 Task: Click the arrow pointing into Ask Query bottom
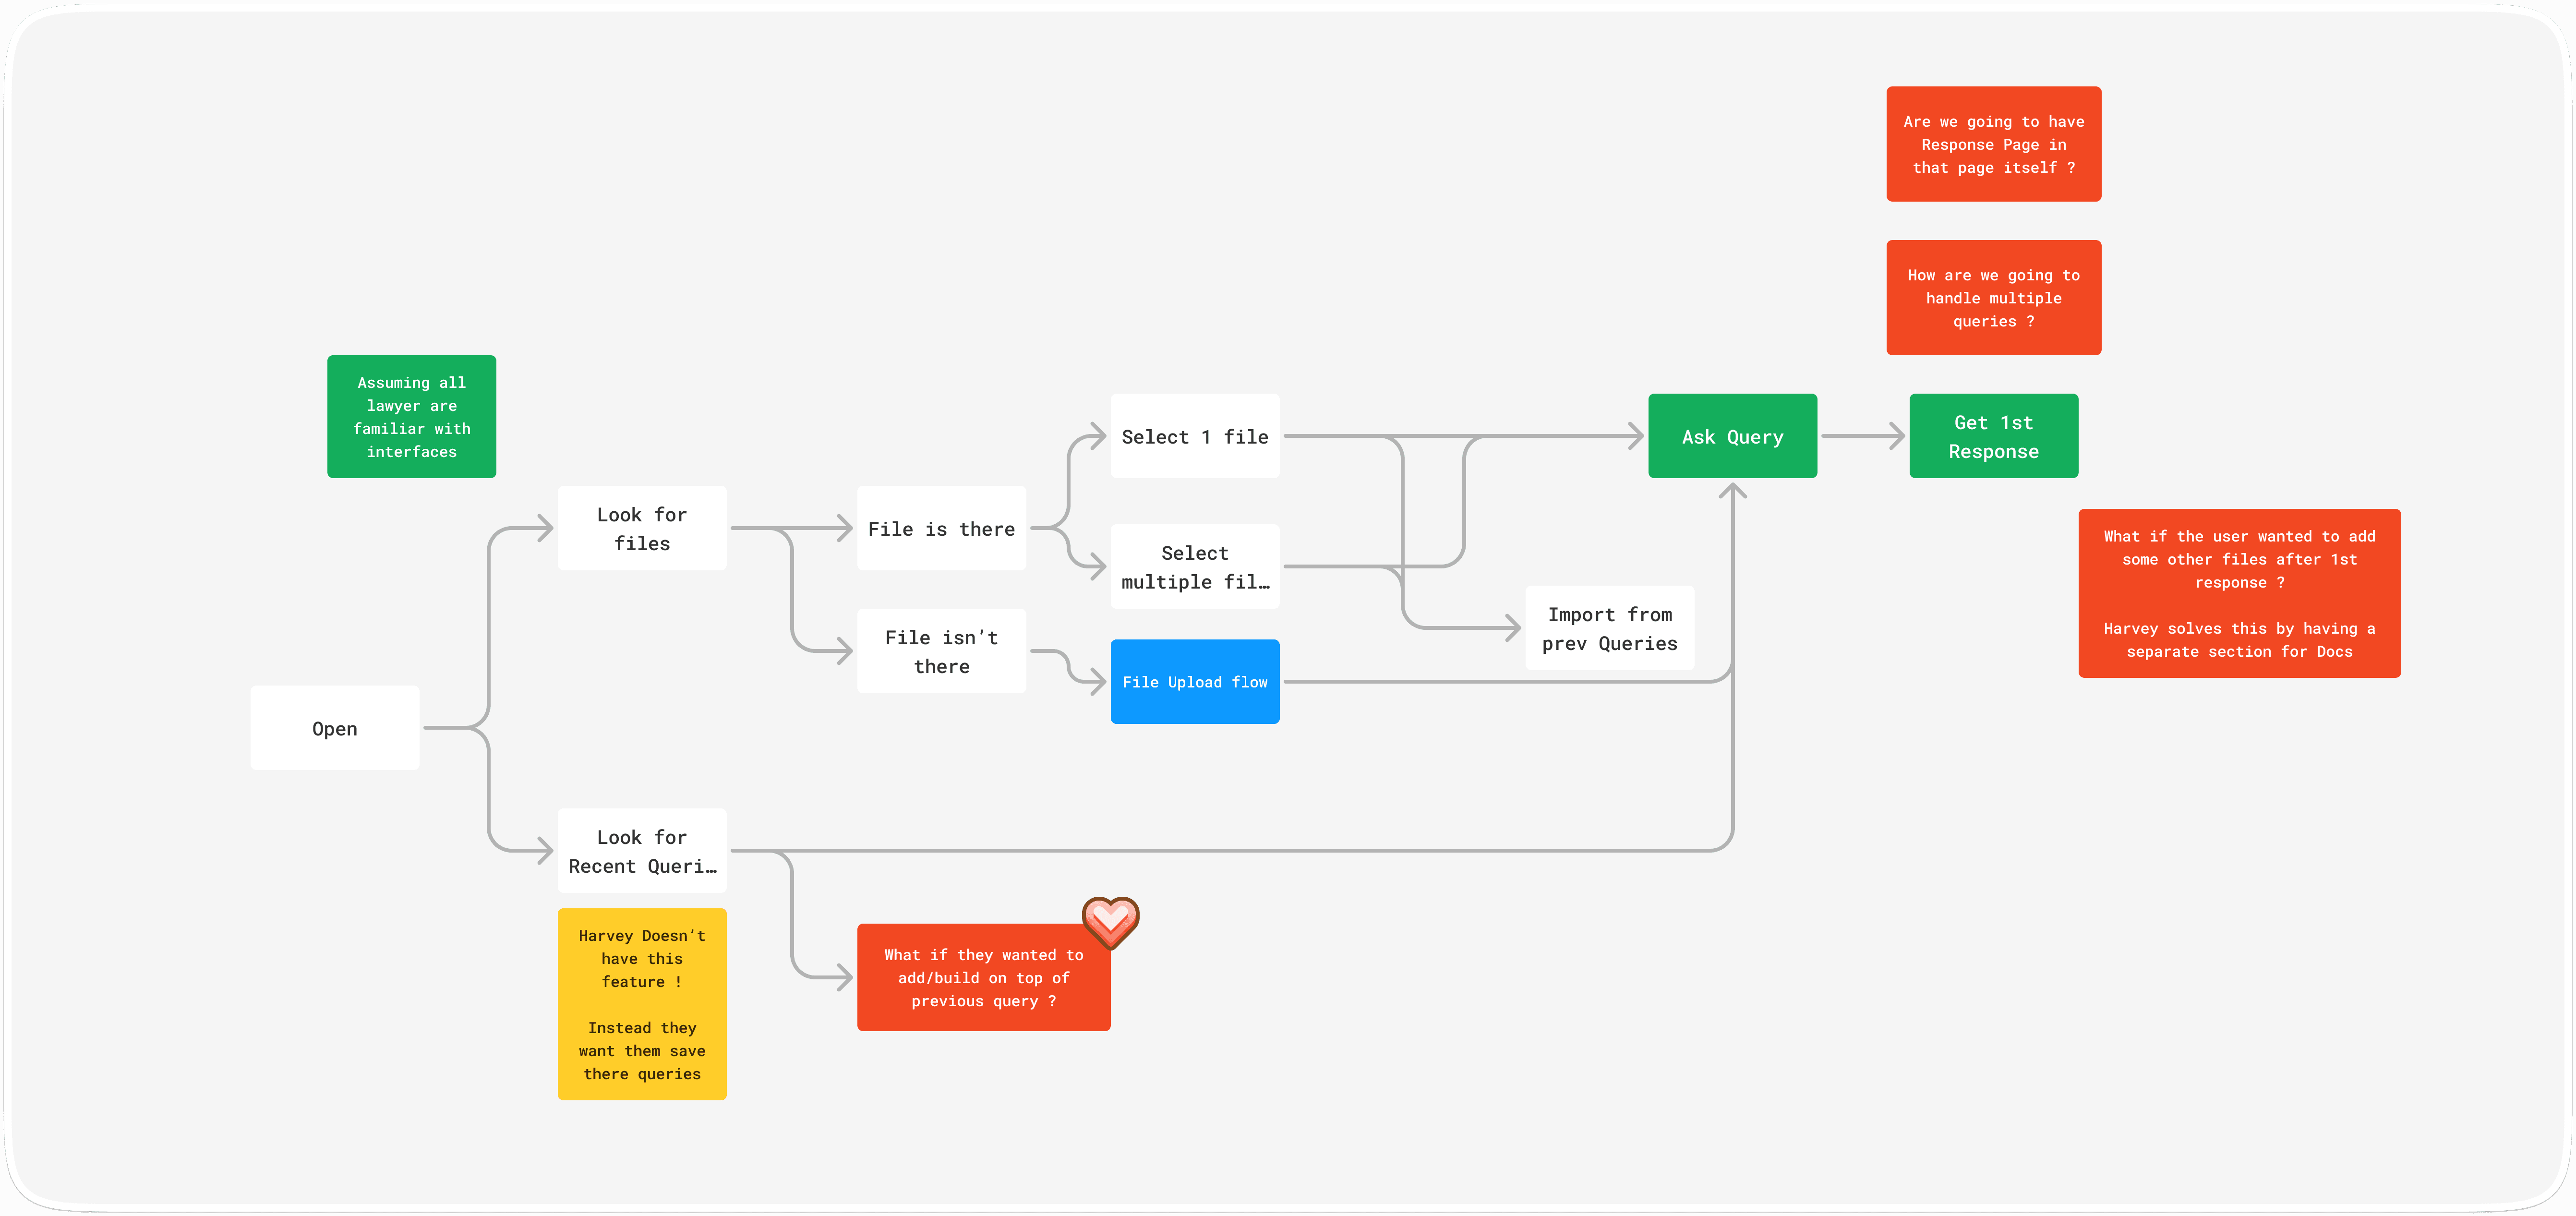click(x=1732, y=494)
